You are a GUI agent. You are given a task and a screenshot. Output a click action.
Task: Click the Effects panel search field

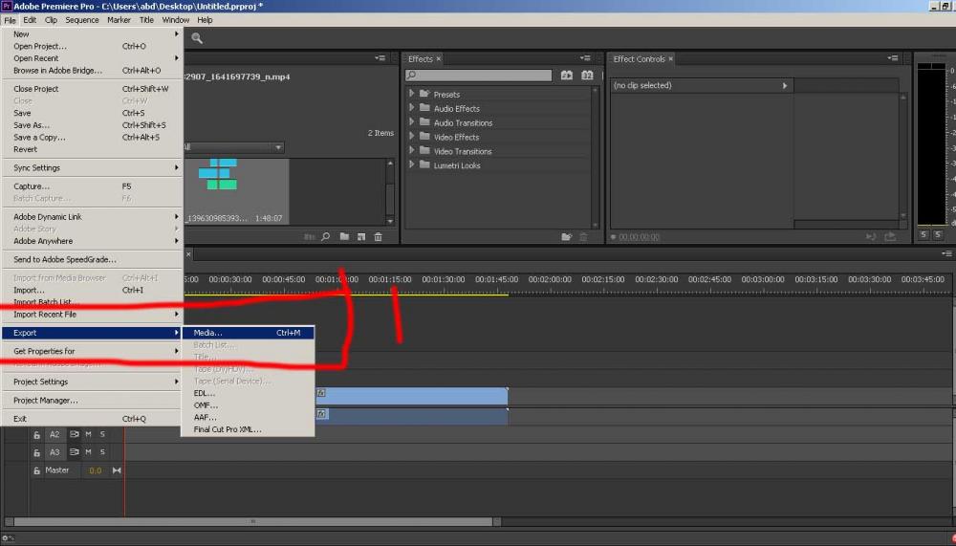click(x=479, y=75)
